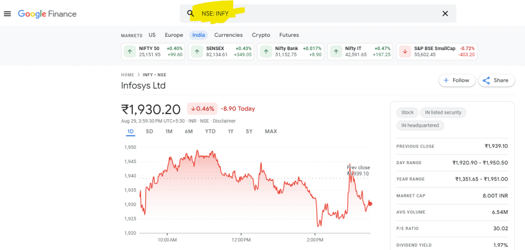Click the SENSEX up arrow icon
Screen dimensions: 525x250
[x=197, y=51]
